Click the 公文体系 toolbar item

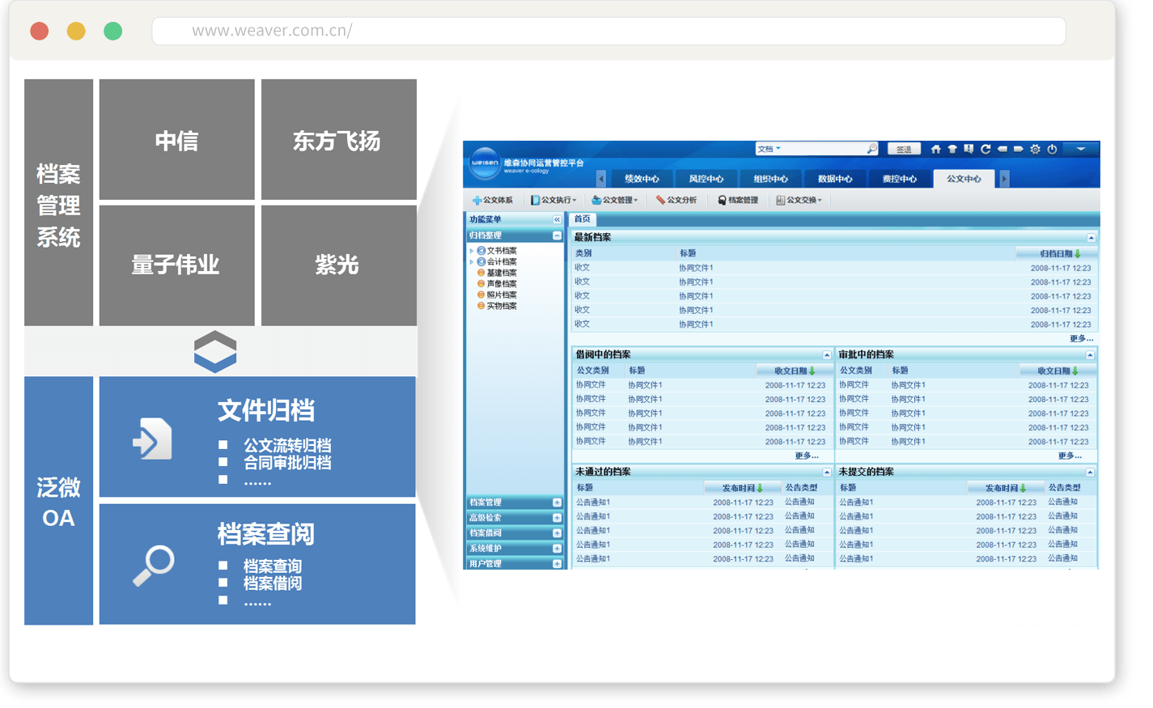493,200
